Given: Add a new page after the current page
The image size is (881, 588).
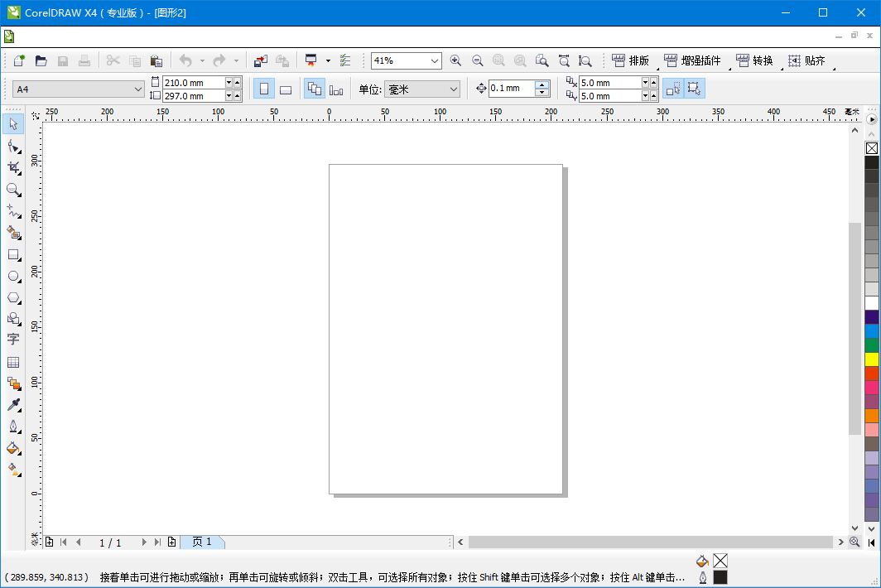Looking at the screenshot, I should click(x=172, y=542).
